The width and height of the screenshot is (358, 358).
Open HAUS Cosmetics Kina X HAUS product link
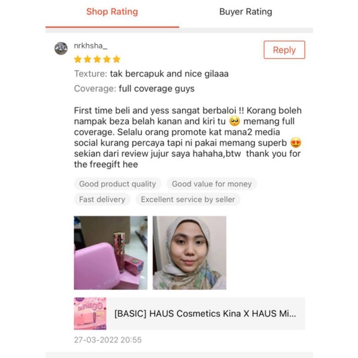point(205,314)
